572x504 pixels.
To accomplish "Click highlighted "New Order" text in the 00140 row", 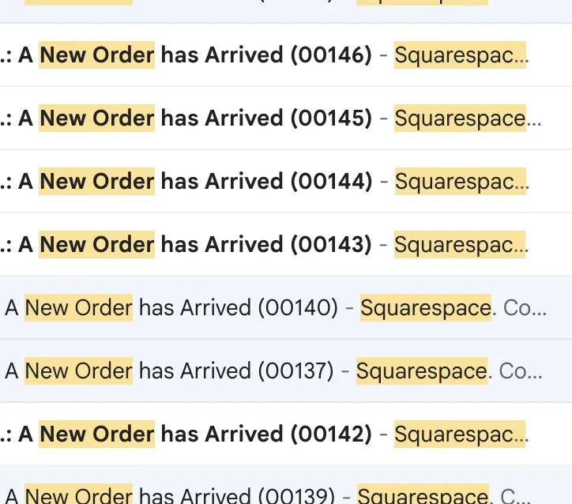I will tap(78, 308).
